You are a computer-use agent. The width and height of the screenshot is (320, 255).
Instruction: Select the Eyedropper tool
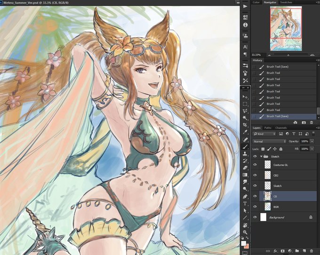(245, 132)
